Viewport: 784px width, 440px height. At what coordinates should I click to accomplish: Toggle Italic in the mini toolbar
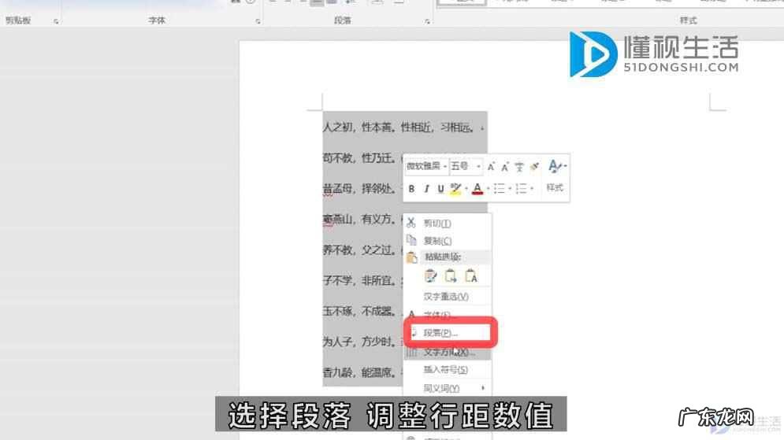[x=426, y=189]
